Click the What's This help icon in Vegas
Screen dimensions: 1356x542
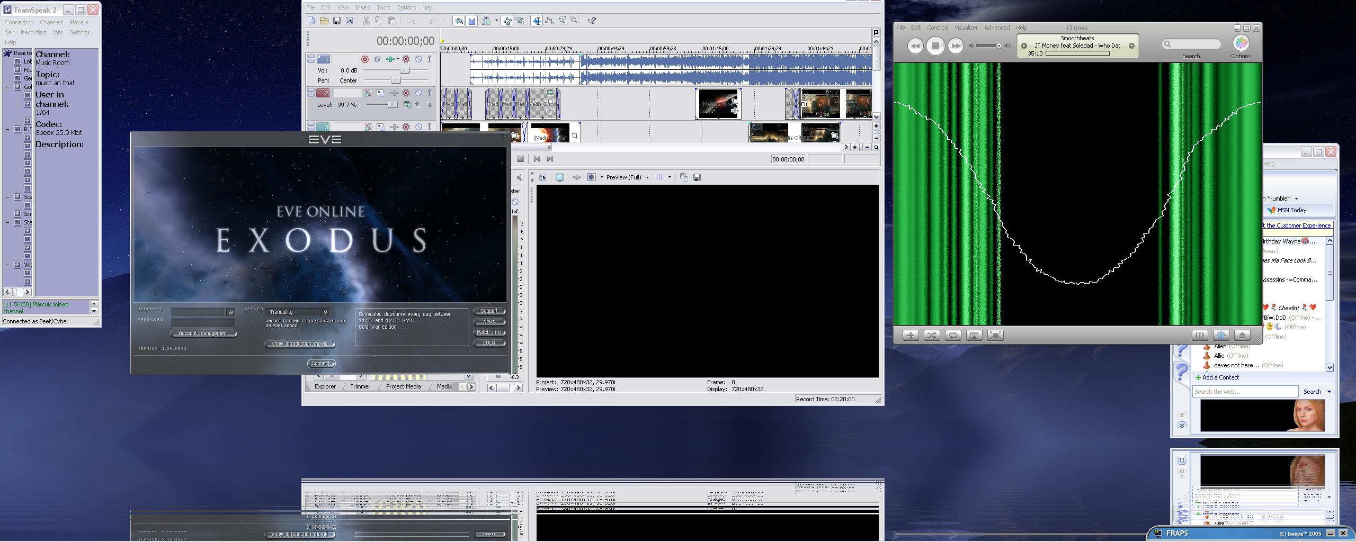tap(592, 21)
